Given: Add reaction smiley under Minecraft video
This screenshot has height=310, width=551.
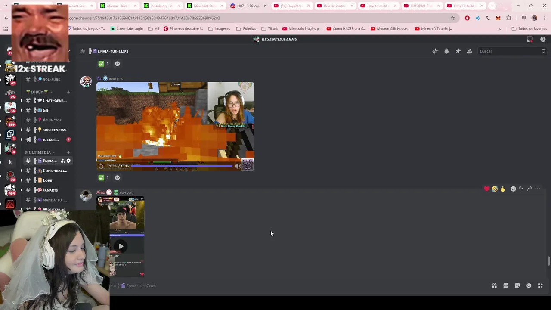Looking at the screenshot, I should pyautogui.click(x=117, y=177).
